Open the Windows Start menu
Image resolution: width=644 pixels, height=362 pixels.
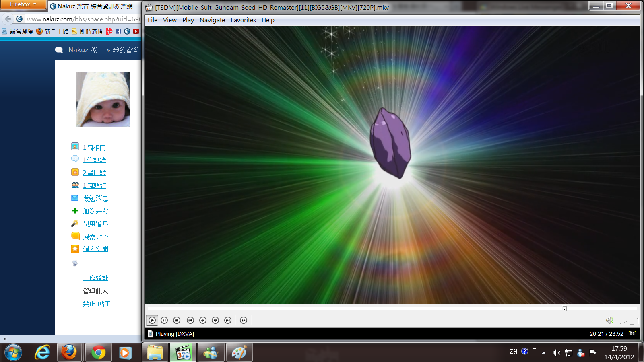(x=13, y=353)
